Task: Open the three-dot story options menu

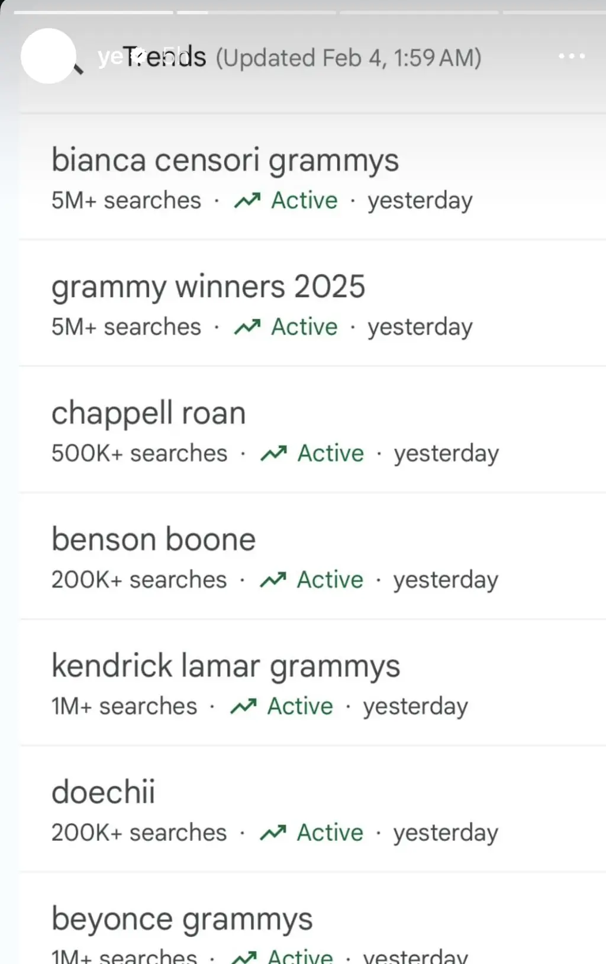Action: [x=571, y=56]
